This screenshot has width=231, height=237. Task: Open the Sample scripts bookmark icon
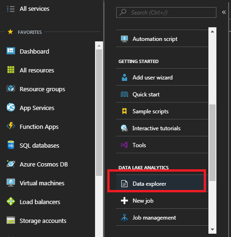click(x=124, y=111)
